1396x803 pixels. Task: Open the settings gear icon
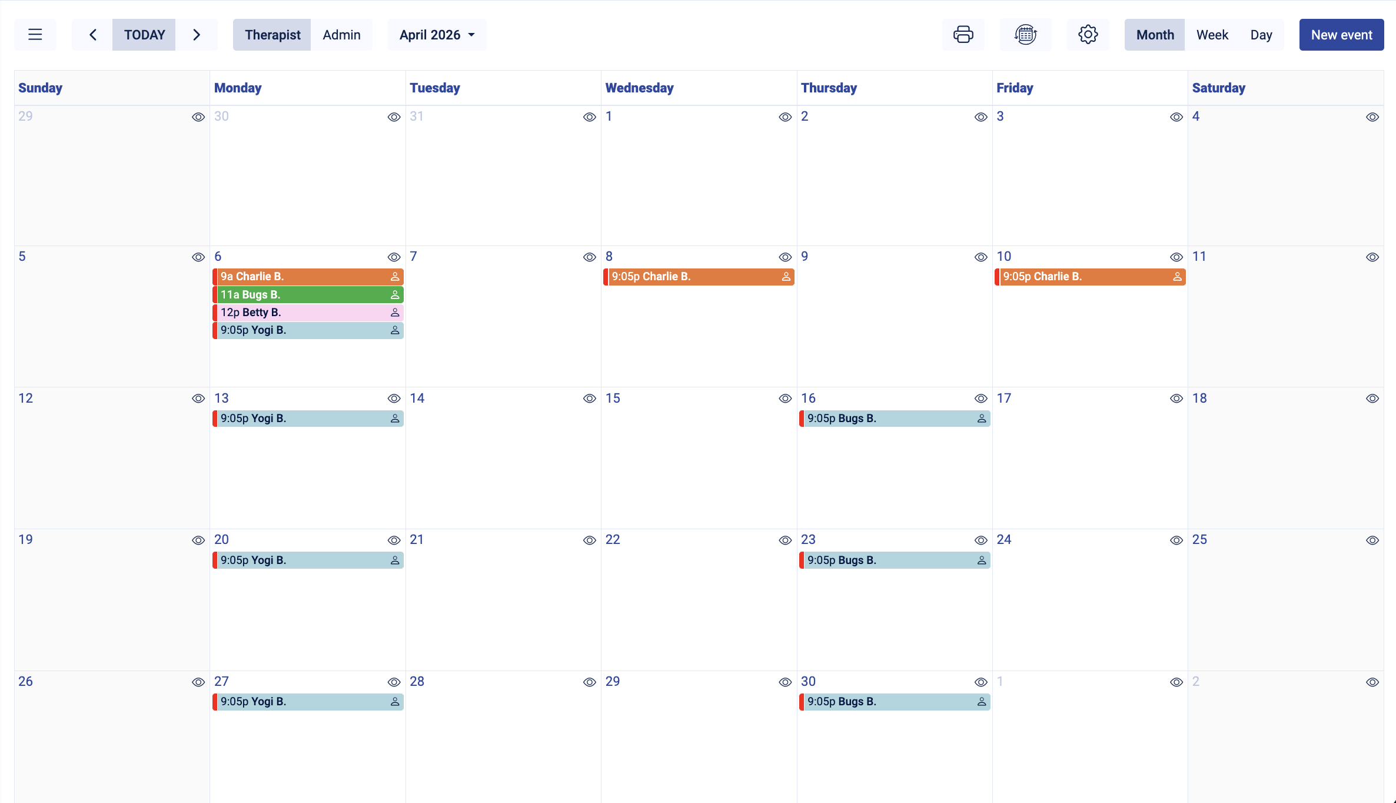1088,34
